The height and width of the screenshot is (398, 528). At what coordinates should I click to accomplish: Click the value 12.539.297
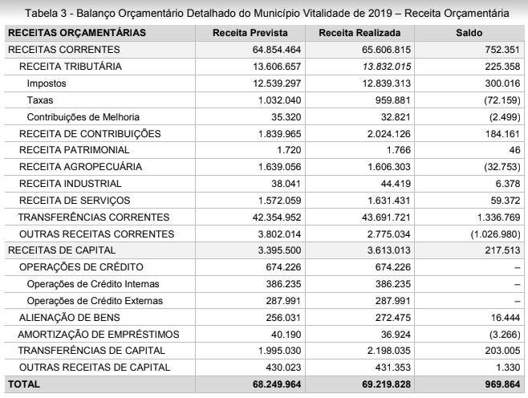pyautogui.click(x=277, y=83)
